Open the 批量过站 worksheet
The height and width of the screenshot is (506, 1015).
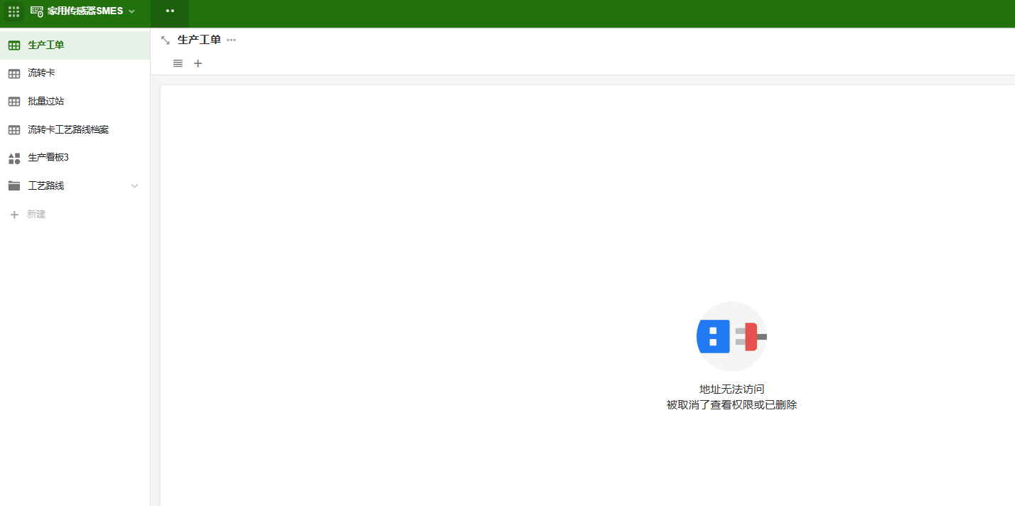tap(75, 102)
